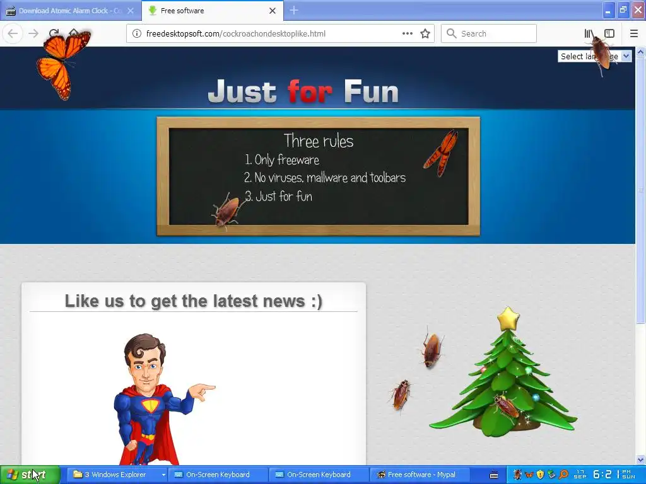Click the 'Only freeware' rule text
The width and height of the screenshot is (646, 484).
[x=287, y=159]
